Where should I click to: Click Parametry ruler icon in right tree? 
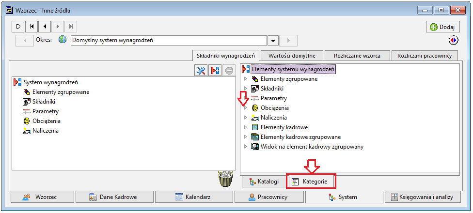click(x=255, y=98)
